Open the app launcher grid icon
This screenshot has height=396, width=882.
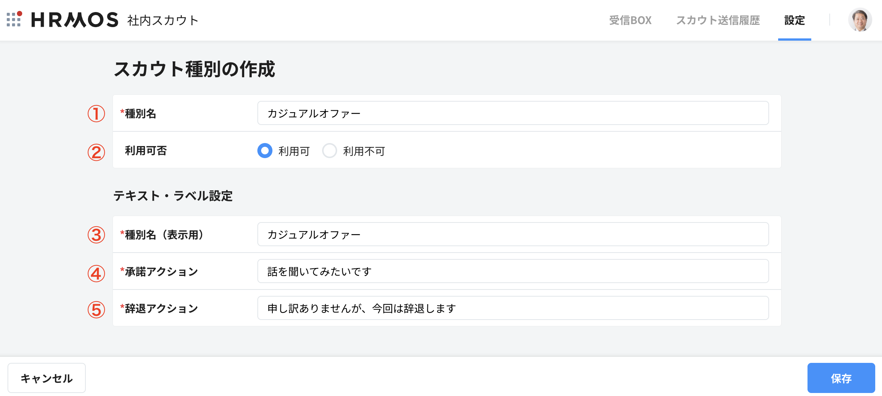click(14, 20)
